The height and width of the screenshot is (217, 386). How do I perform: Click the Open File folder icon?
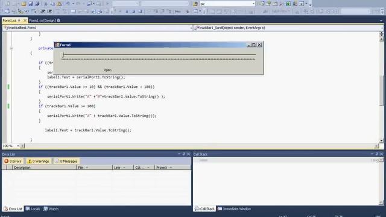[24, 4]
